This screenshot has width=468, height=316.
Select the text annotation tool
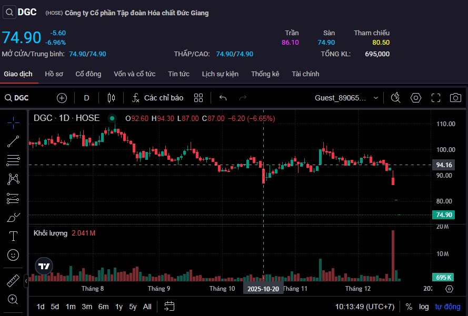13,236
